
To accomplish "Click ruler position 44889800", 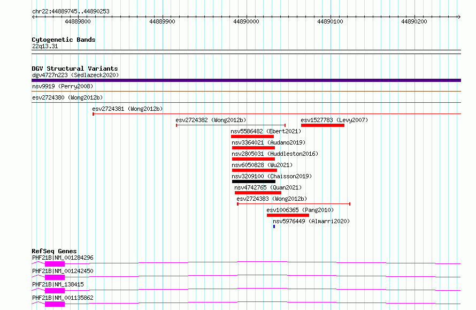I will (x=78, y=21).
